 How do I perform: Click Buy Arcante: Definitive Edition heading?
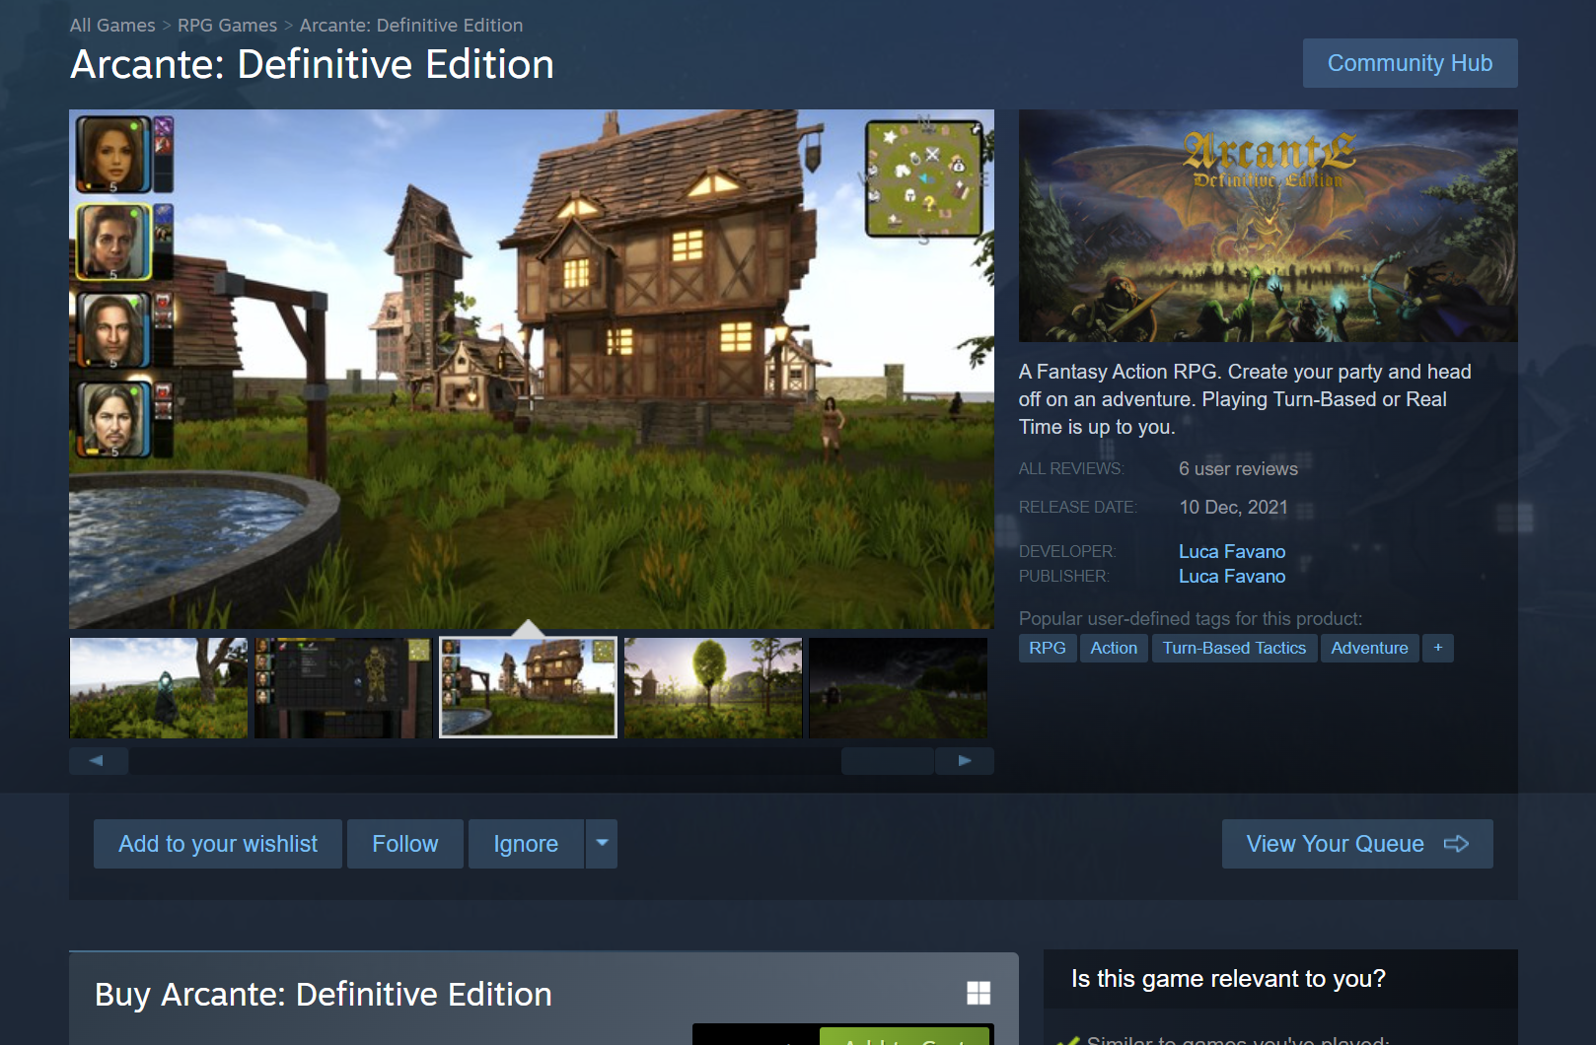click(x=323, y=995)
